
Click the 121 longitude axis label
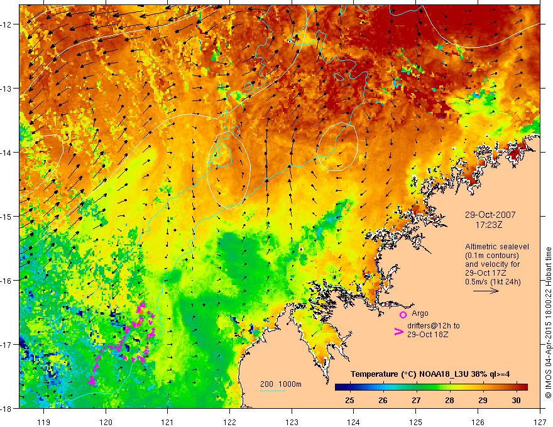168,422
